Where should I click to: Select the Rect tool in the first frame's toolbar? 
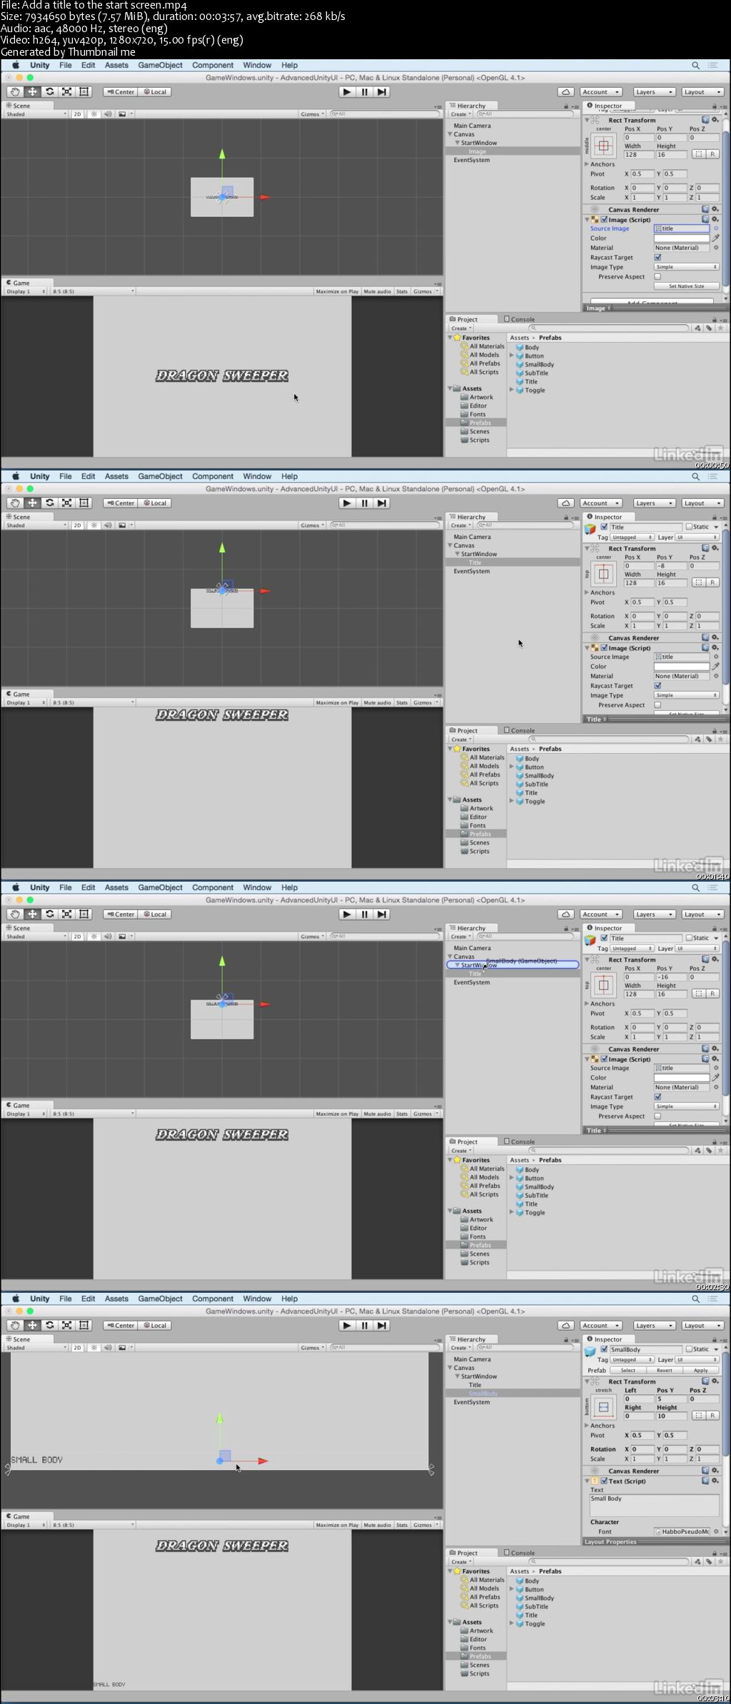[x=84, y=91]
